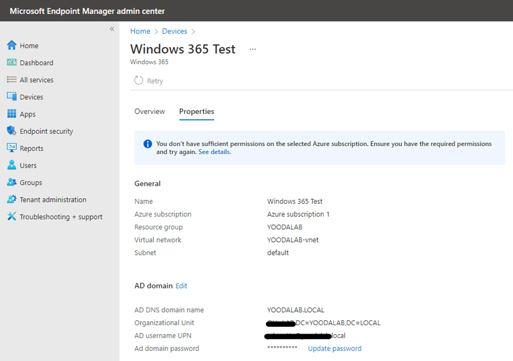Click the Update password link
Screen dimensions: 513x361
pyautogui.click(x=335, y=348)
